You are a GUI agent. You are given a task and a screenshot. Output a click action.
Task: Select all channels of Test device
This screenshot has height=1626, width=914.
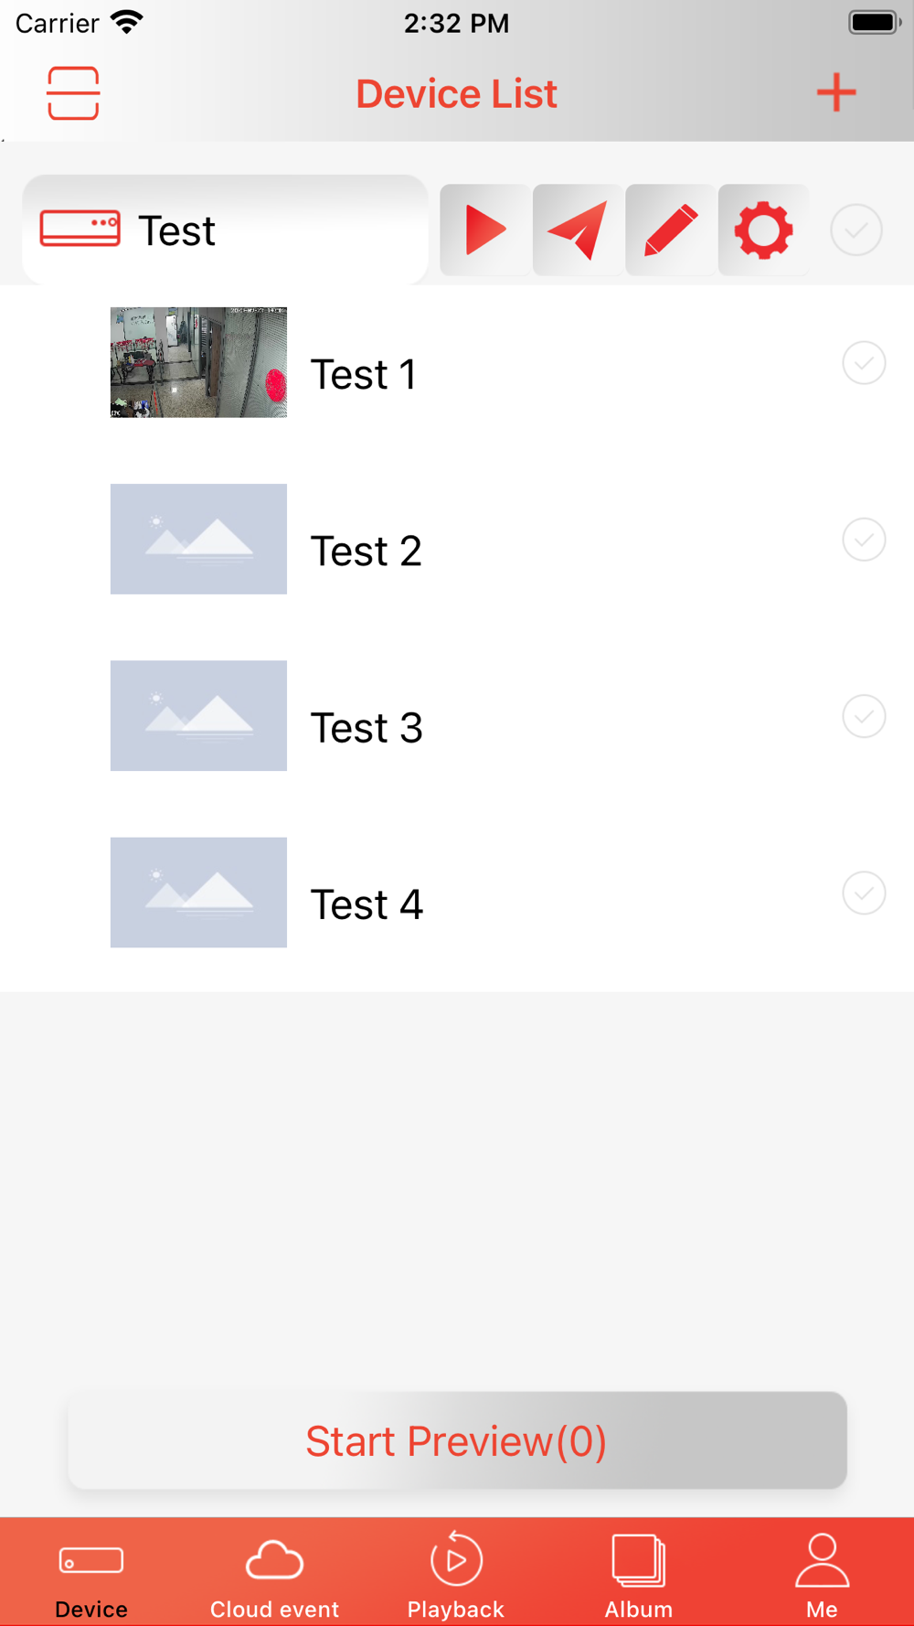click(x=856, y=230)
